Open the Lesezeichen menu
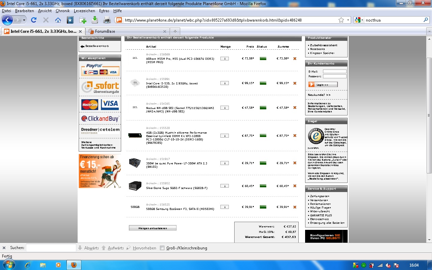The image size is (432, 270). 84,11
